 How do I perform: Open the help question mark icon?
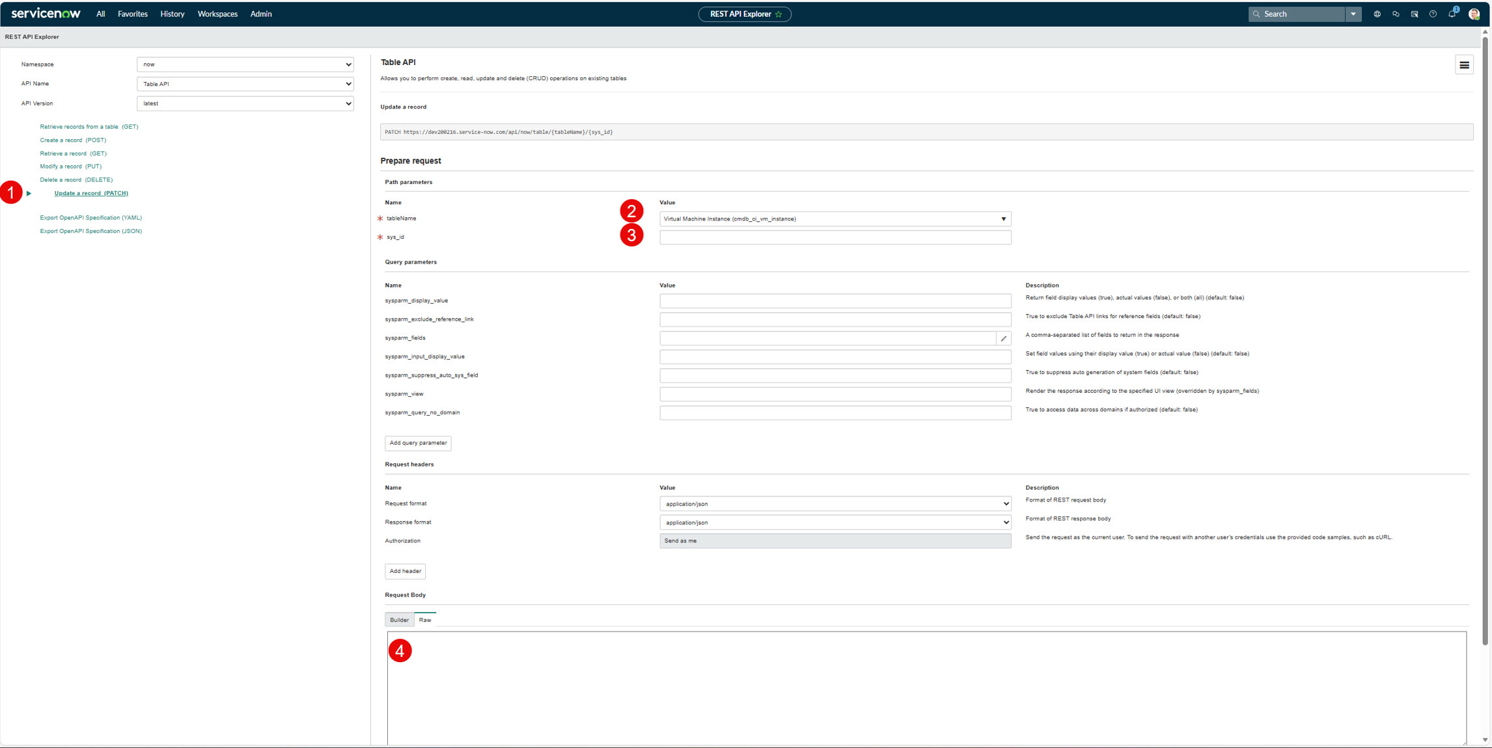[1433, 14]
